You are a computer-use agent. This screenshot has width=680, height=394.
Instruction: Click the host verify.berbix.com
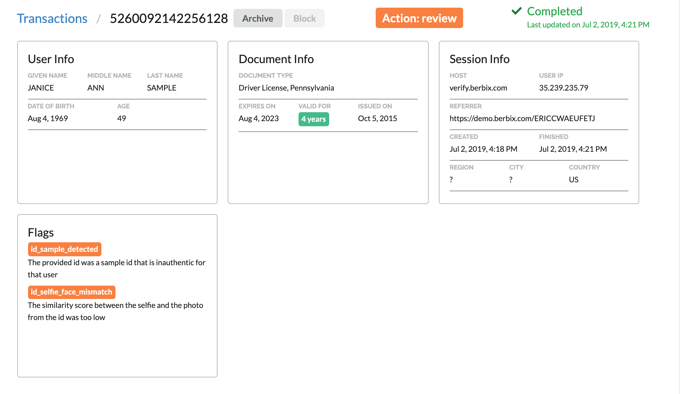[478, 88]
